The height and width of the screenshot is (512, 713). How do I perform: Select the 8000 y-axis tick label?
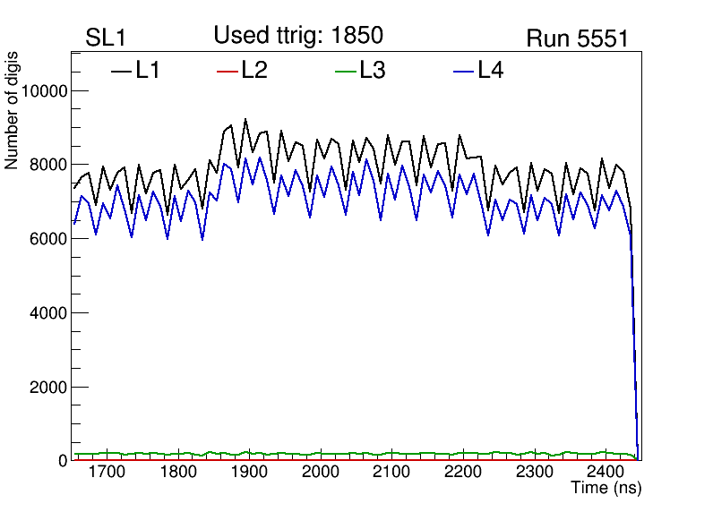click(x=47, y=165)
